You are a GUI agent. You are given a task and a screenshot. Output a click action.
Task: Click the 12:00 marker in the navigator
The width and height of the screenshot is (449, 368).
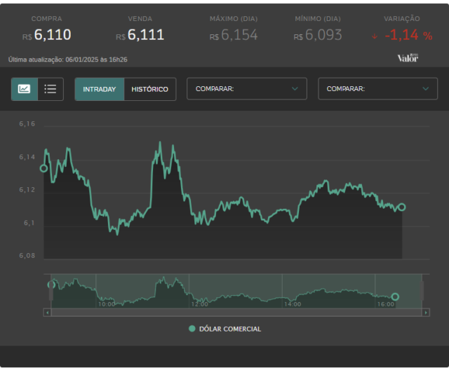pyautogui.click(x=199, y=304)
